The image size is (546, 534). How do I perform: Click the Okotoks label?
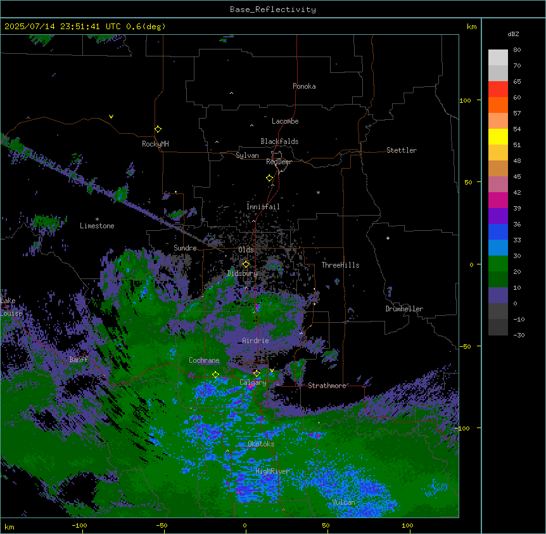(x=261, y=444)
